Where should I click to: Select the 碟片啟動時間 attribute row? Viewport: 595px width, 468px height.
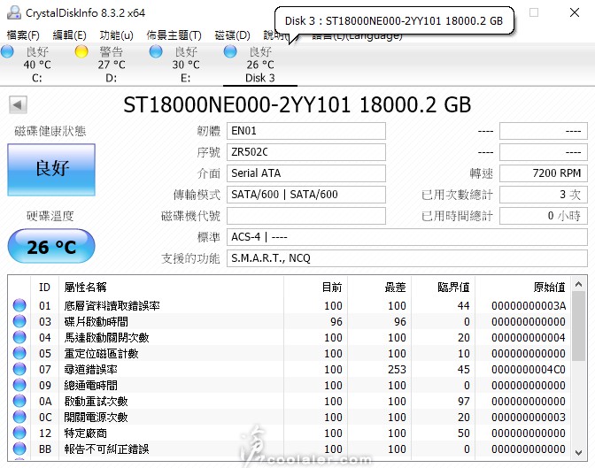point(290,321)
